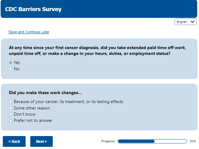Click the 'Prefer not to answer' label text

click(33, 121)
